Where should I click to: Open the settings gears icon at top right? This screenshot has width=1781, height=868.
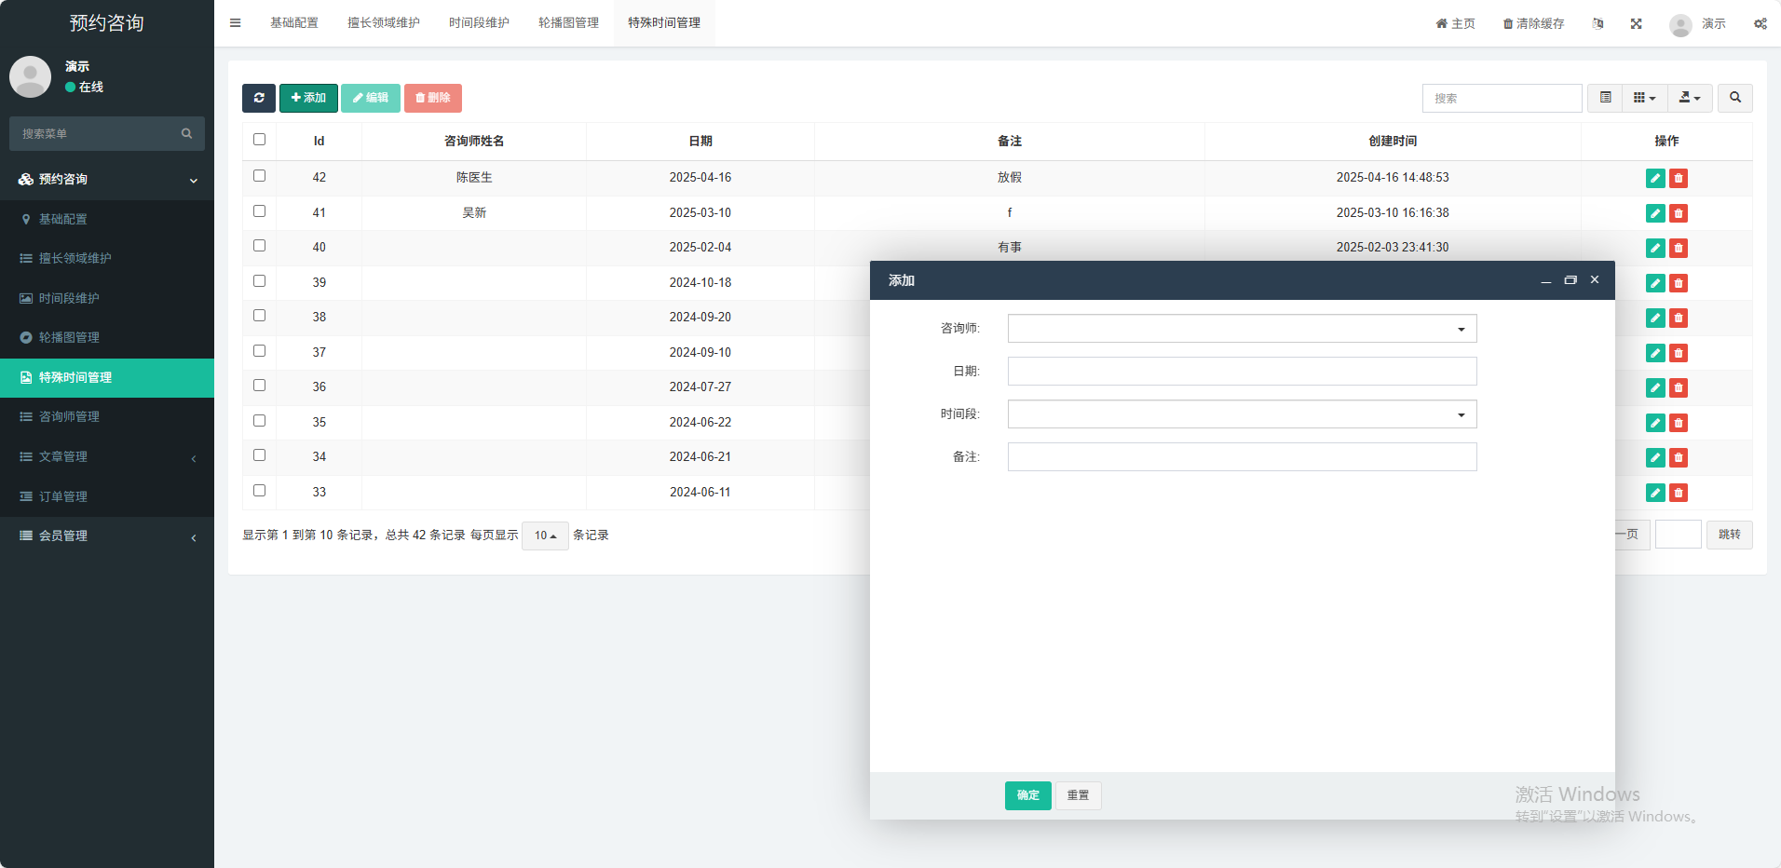1760,23
